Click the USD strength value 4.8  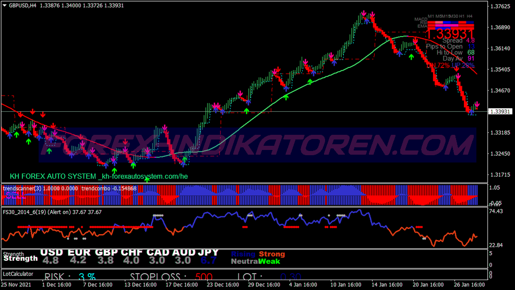coord(51,260)
